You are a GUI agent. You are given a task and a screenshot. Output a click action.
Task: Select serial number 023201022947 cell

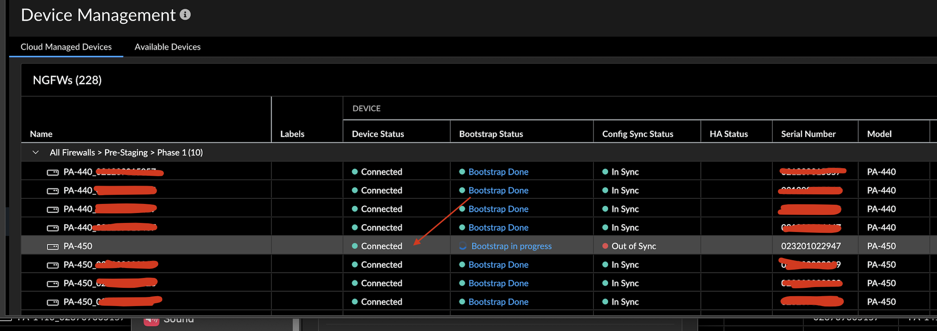click(810, 246)
